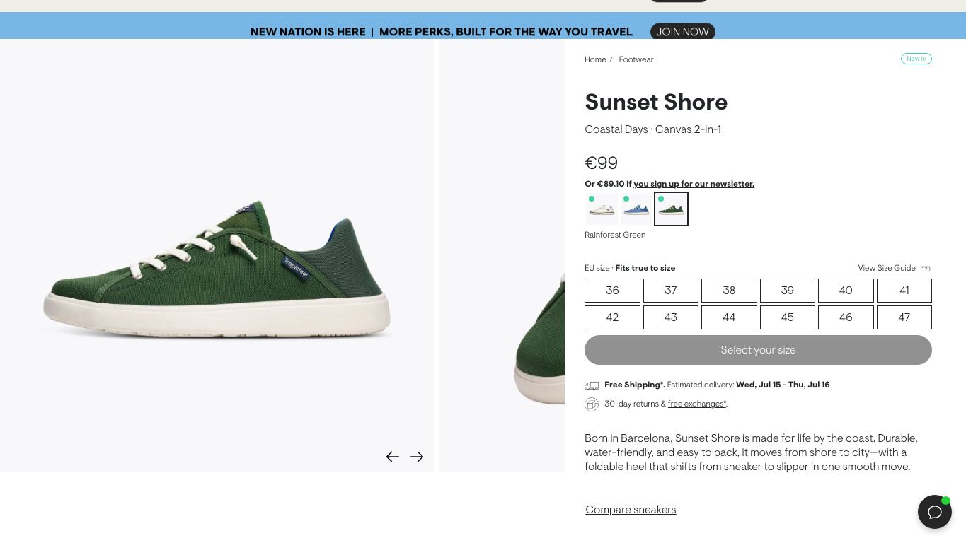Click the size guide ruler icon
Image resolution: width=966 pixels, height=543 pixels.
[925, 269]
